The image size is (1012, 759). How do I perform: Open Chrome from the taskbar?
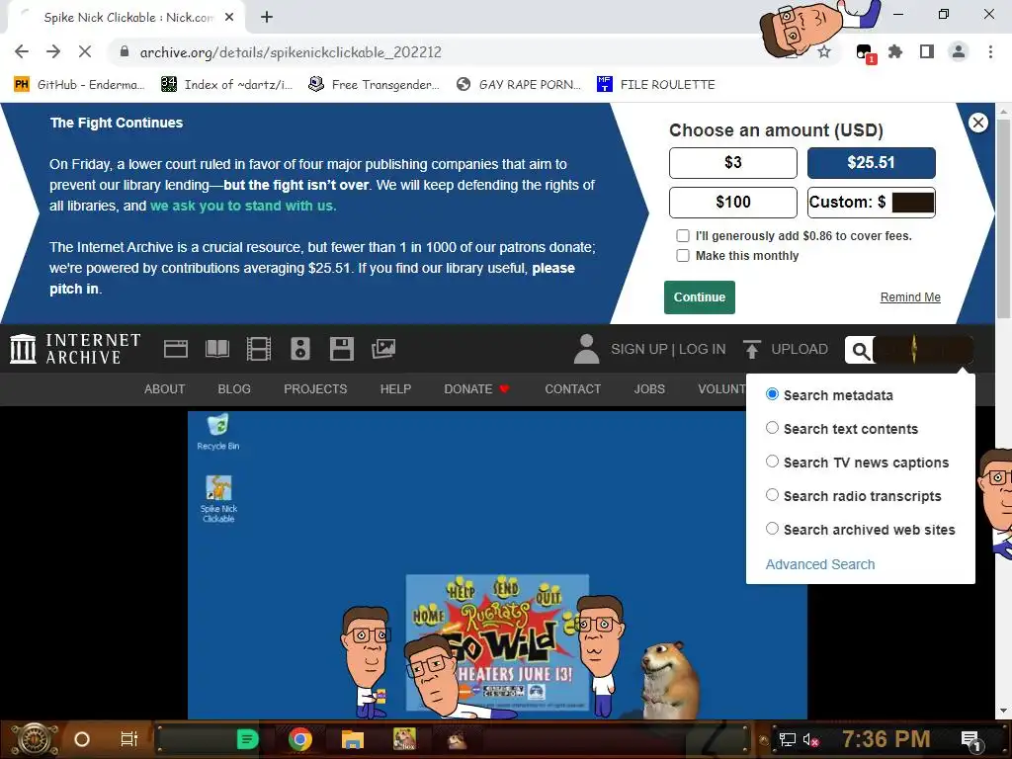[x=300, y=739]
